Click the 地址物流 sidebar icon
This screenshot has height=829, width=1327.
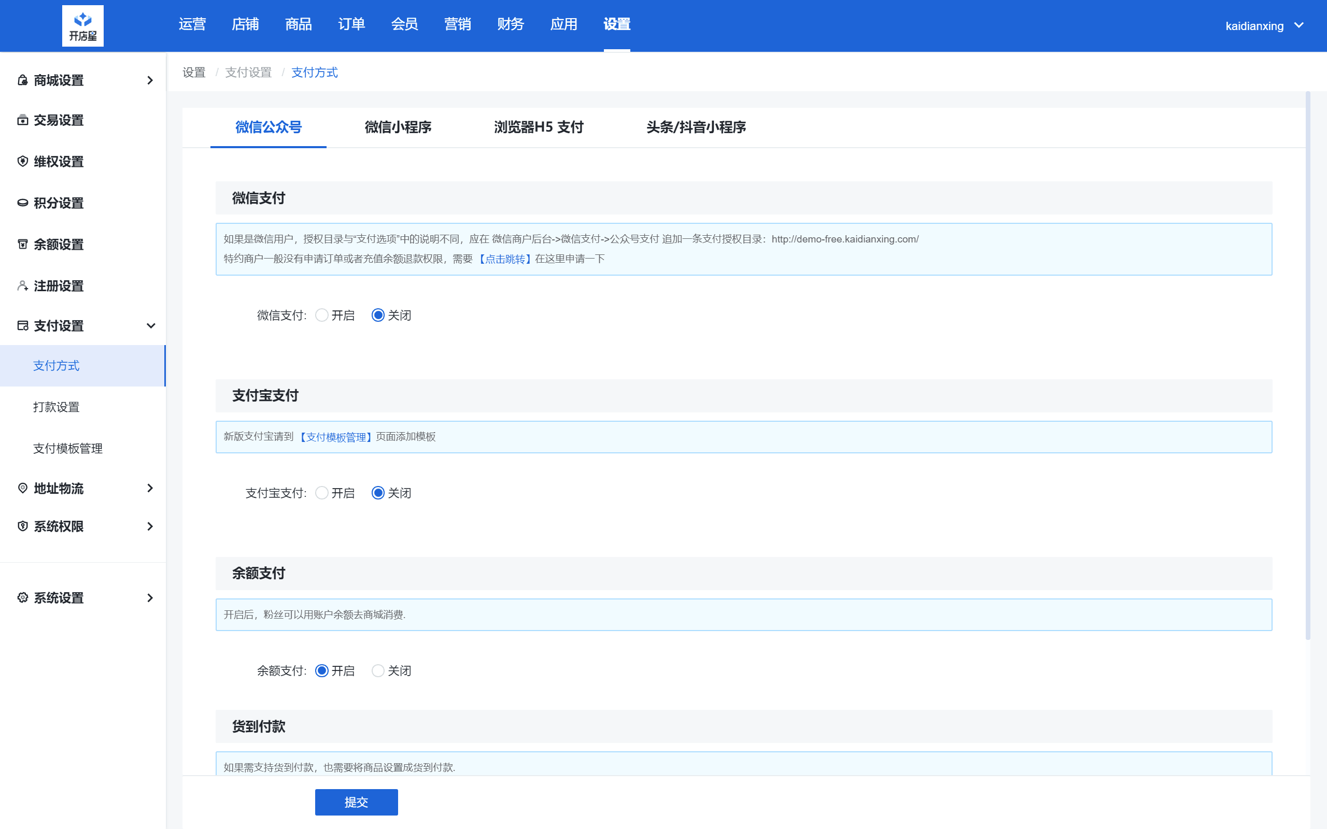click(23, 488)
